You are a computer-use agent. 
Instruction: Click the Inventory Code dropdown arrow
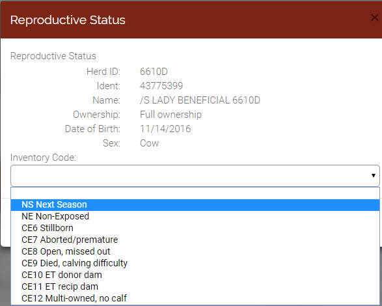(374, 176)
